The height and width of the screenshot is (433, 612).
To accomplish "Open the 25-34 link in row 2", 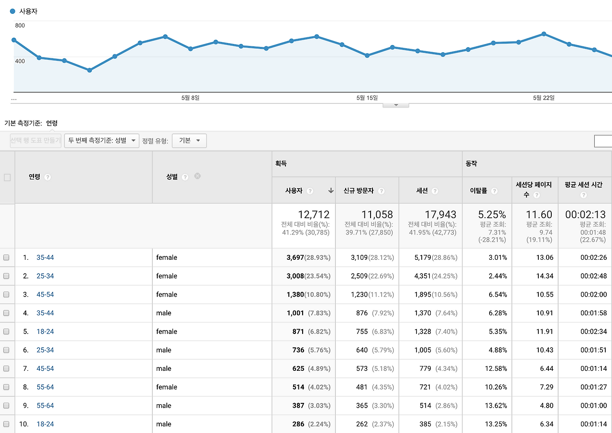I will (x=45, y=276).
